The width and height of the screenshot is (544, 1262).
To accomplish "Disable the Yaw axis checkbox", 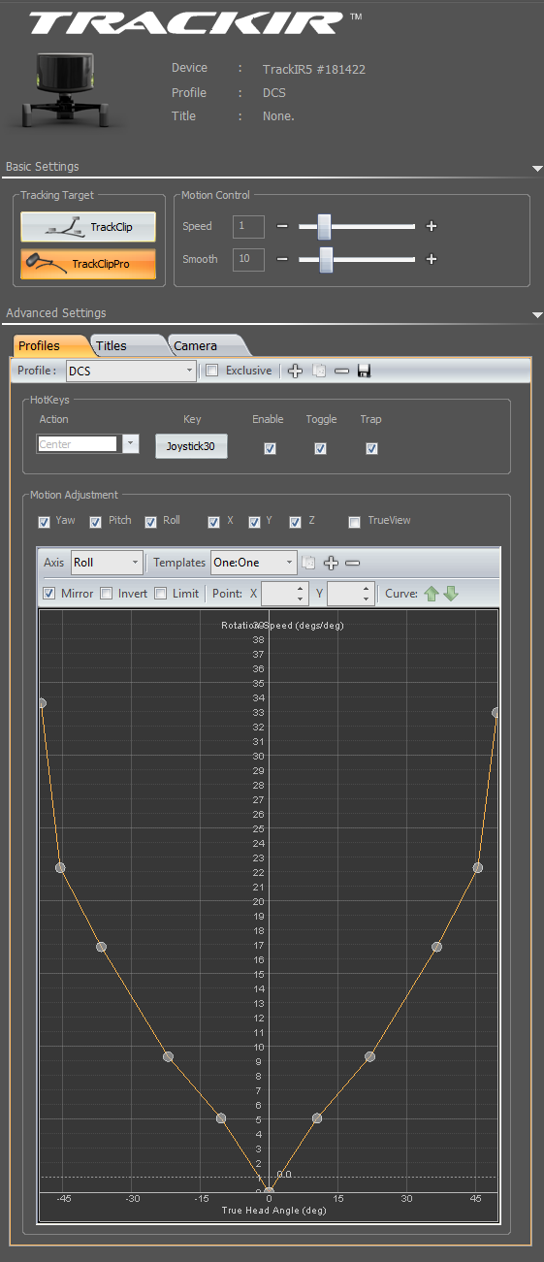I will pyautogui.click(x=44, y=522).
